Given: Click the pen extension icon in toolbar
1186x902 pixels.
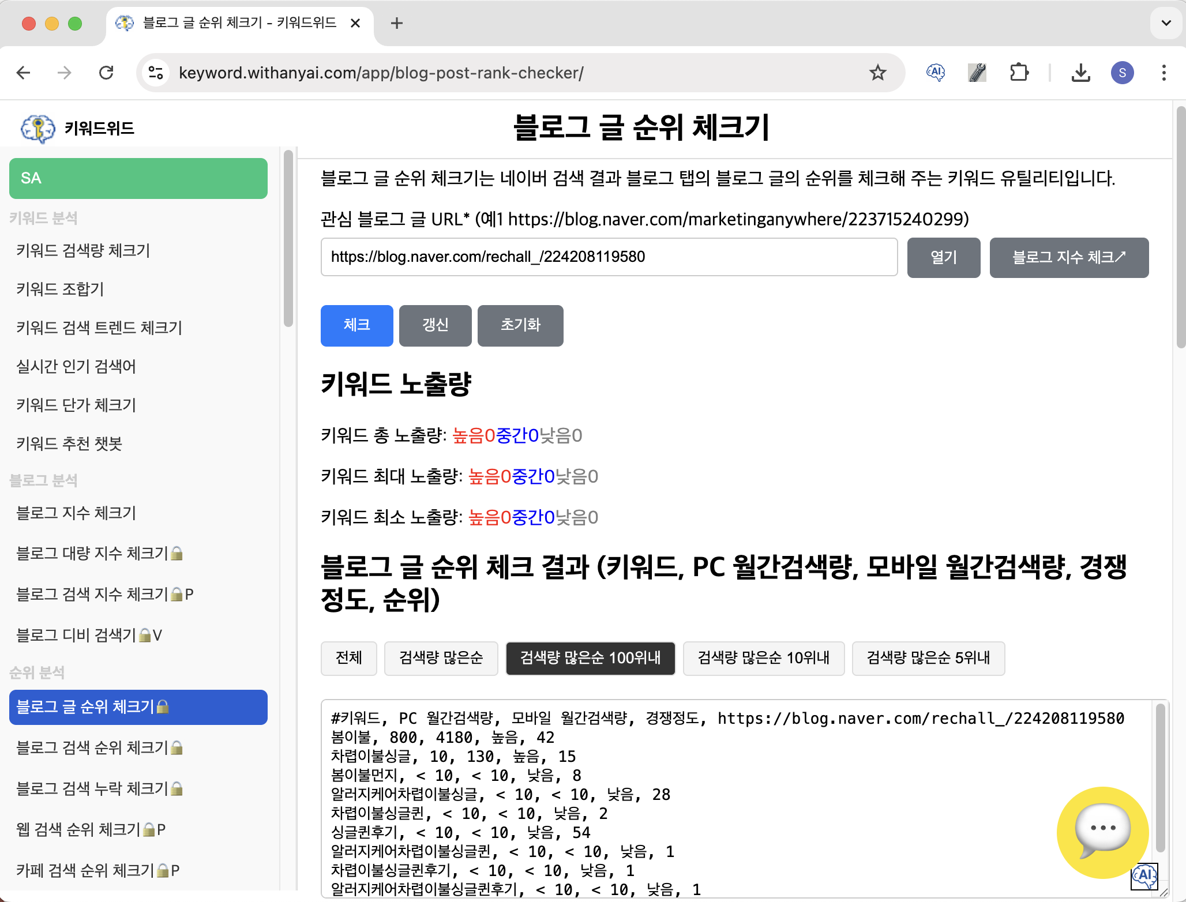Looking at the screenshot, I should pos(977,73).
